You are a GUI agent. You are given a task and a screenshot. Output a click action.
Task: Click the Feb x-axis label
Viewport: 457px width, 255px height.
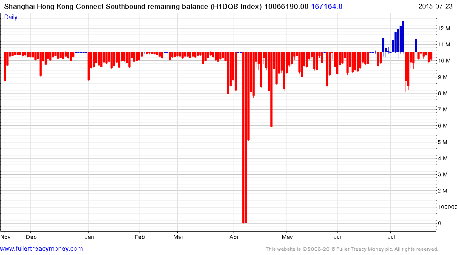pos(139,237)
